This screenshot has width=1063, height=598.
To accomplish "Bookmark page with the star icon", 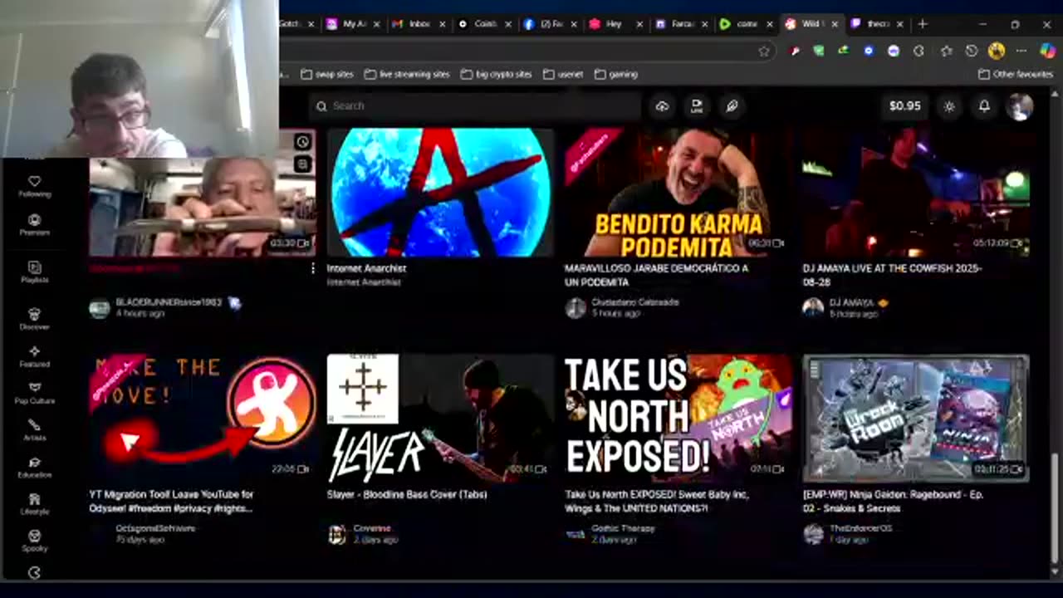I will point(764,51).
